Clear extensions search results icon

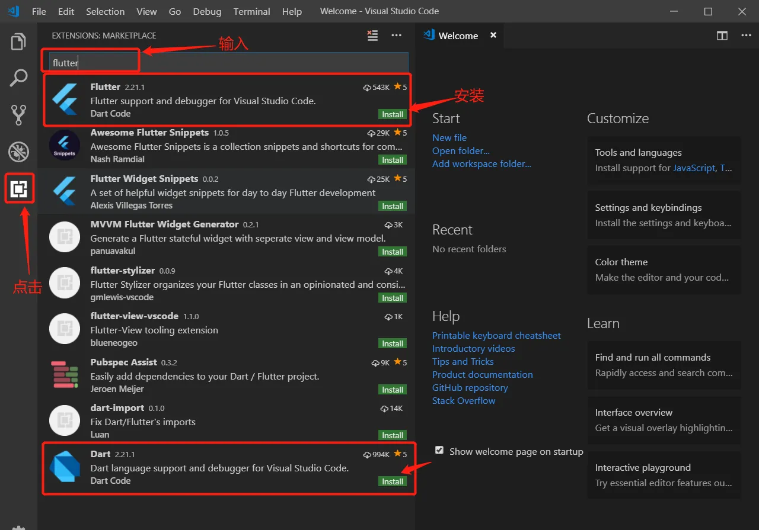pyautogui.click(x=372, y=36)
